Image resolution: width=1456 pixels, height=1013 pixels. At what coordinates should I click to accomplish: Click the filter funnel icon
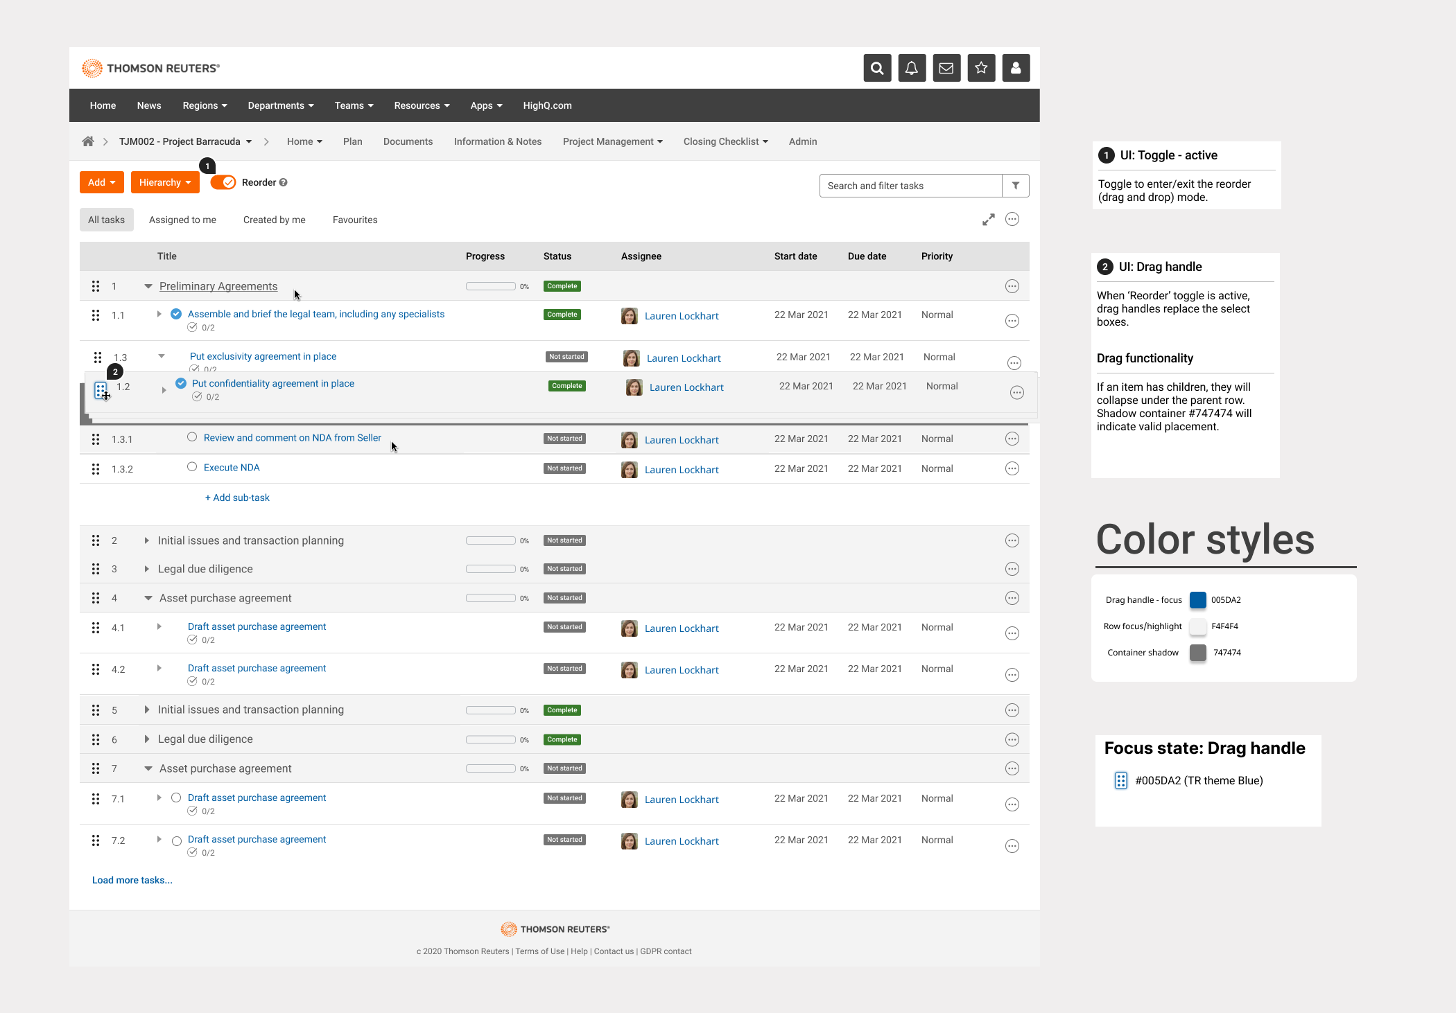coord(1015,186)
